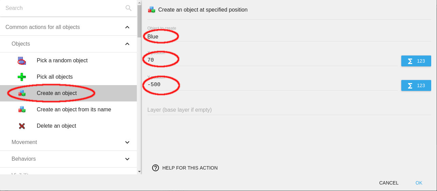The height and width of the screenshot is (191, 437).
Task: Open expression editor for X position
Action: coord(416,61)
